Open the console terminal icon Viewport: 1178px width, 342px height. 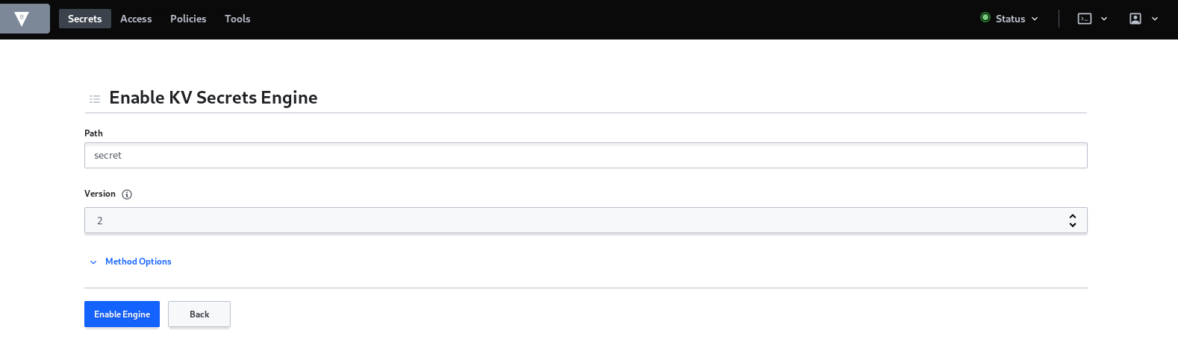pos(1085,19)
